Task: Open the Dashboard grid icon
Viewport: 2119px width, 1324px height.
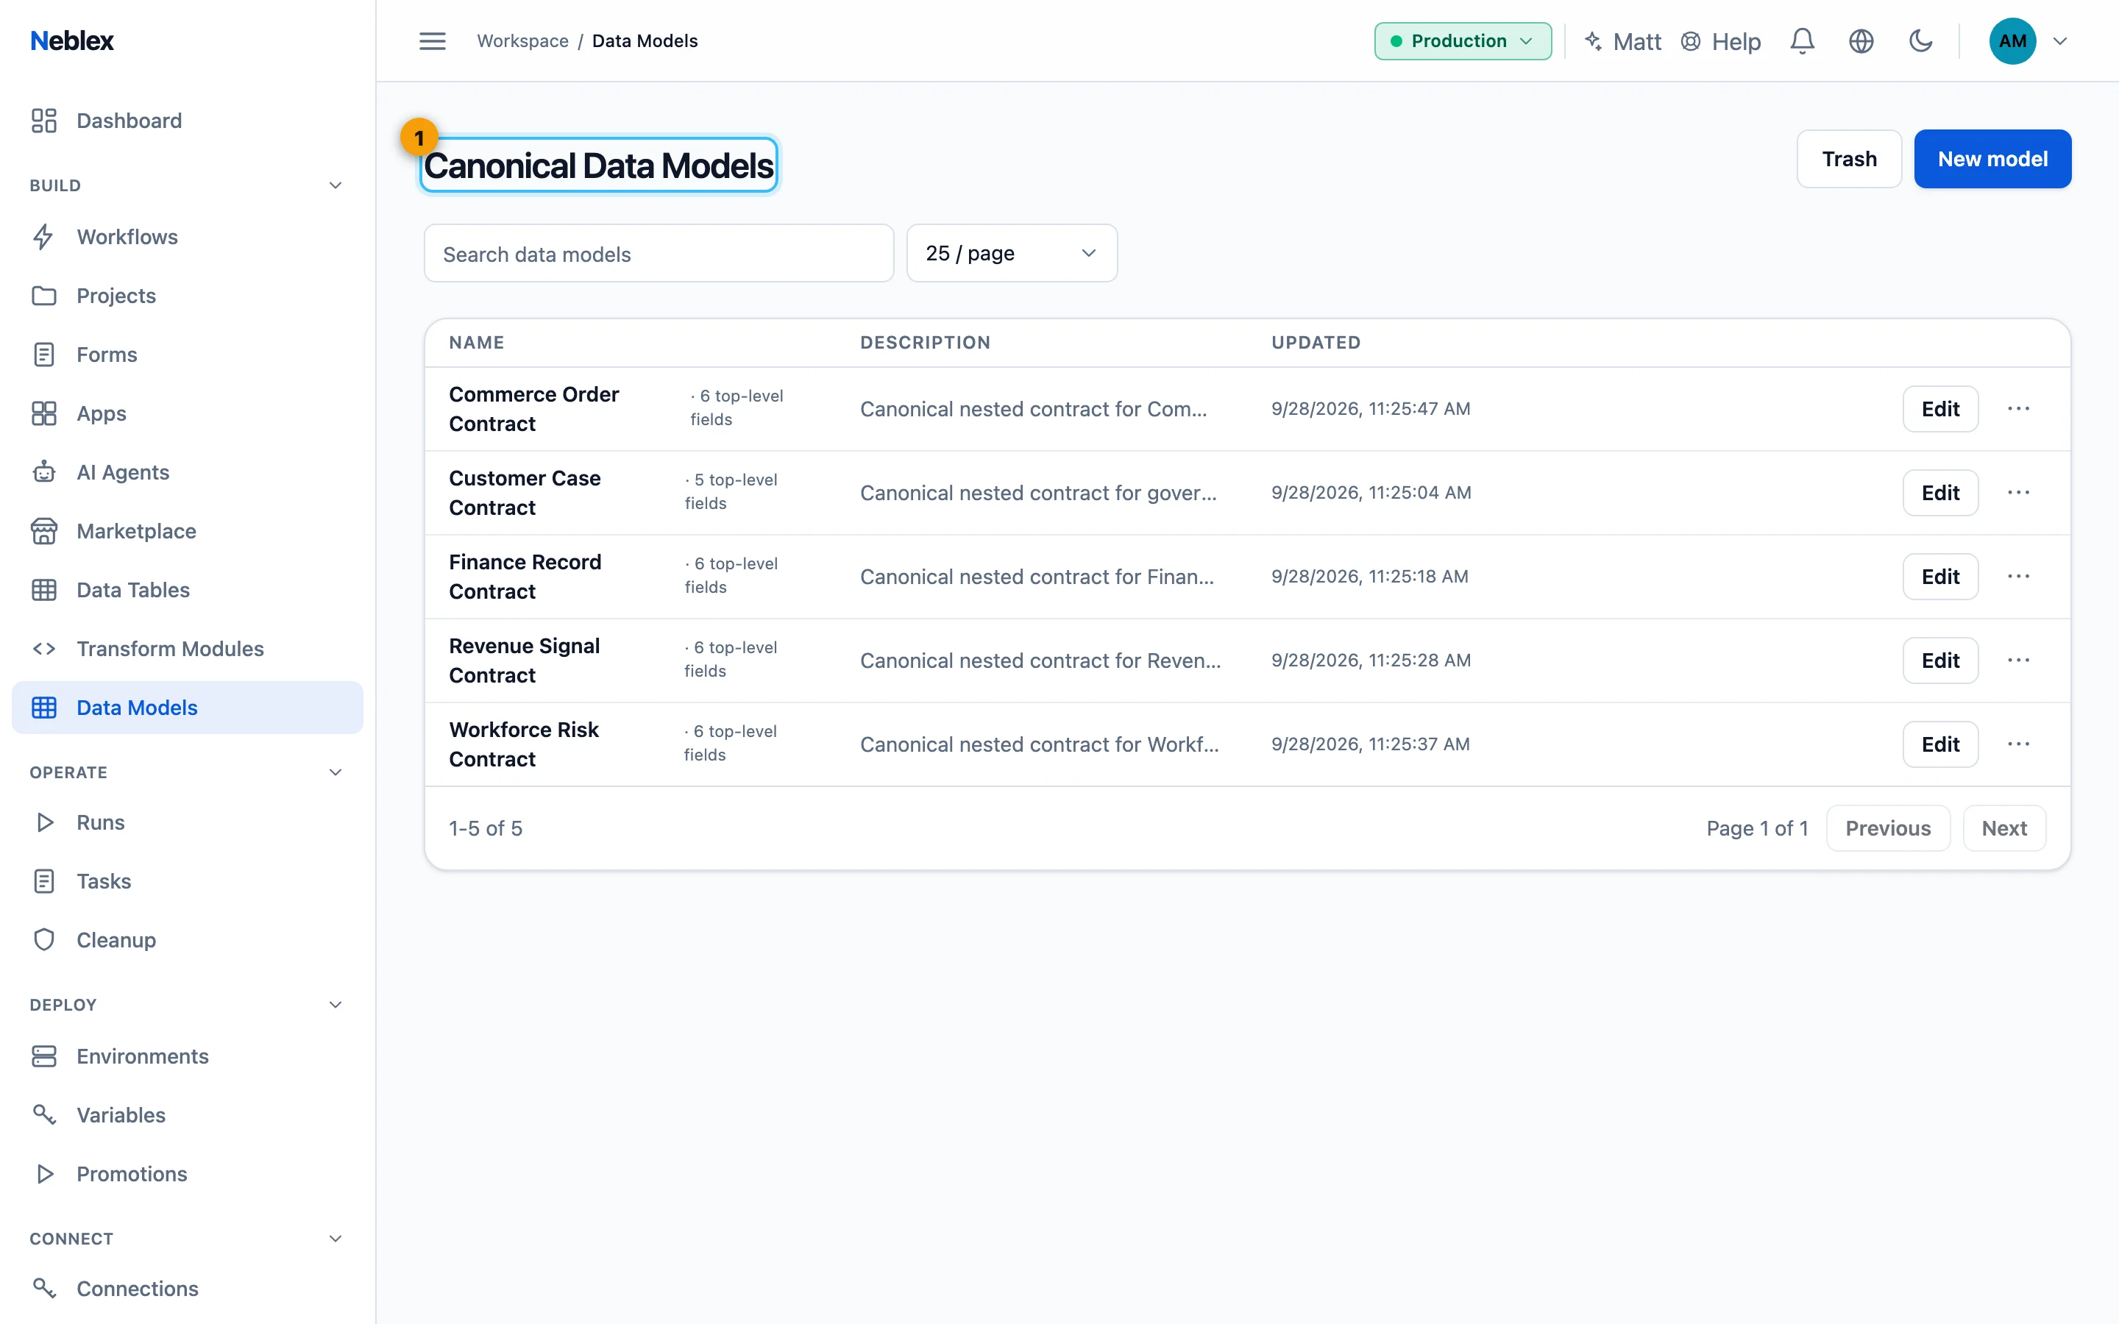Action: click(44, 121)
